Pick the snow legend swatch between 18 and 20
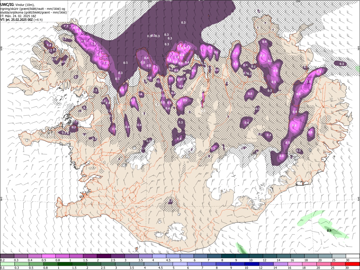Screen dimensions: 360x270 (x=311, y=256)
